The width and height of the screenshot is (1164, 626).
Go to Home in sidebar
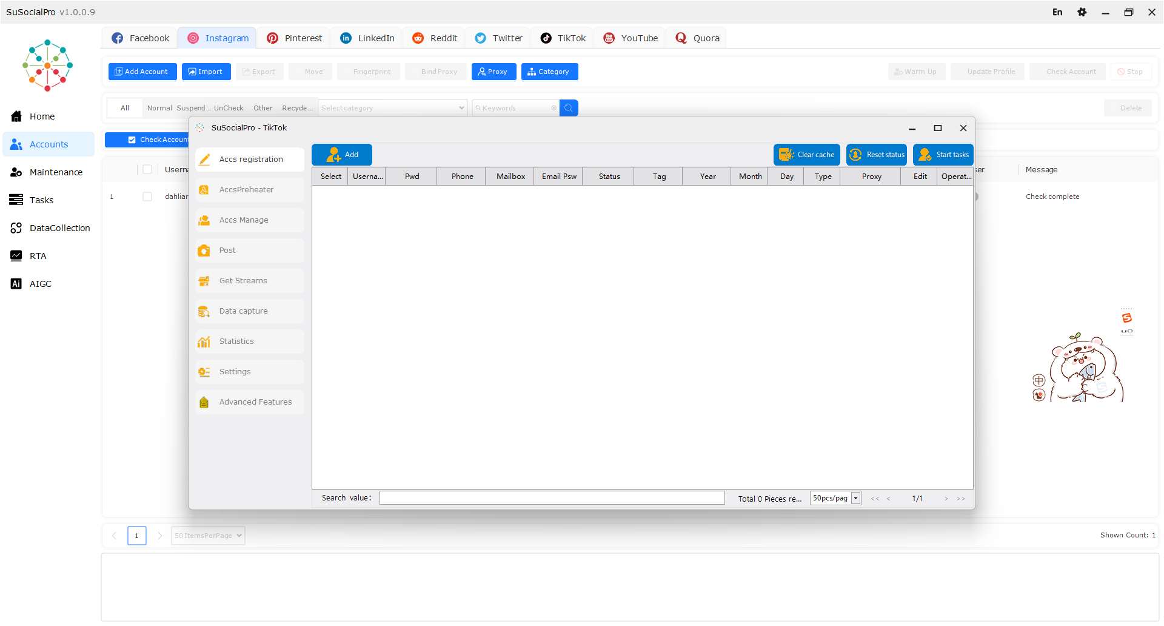pos(48,116)
